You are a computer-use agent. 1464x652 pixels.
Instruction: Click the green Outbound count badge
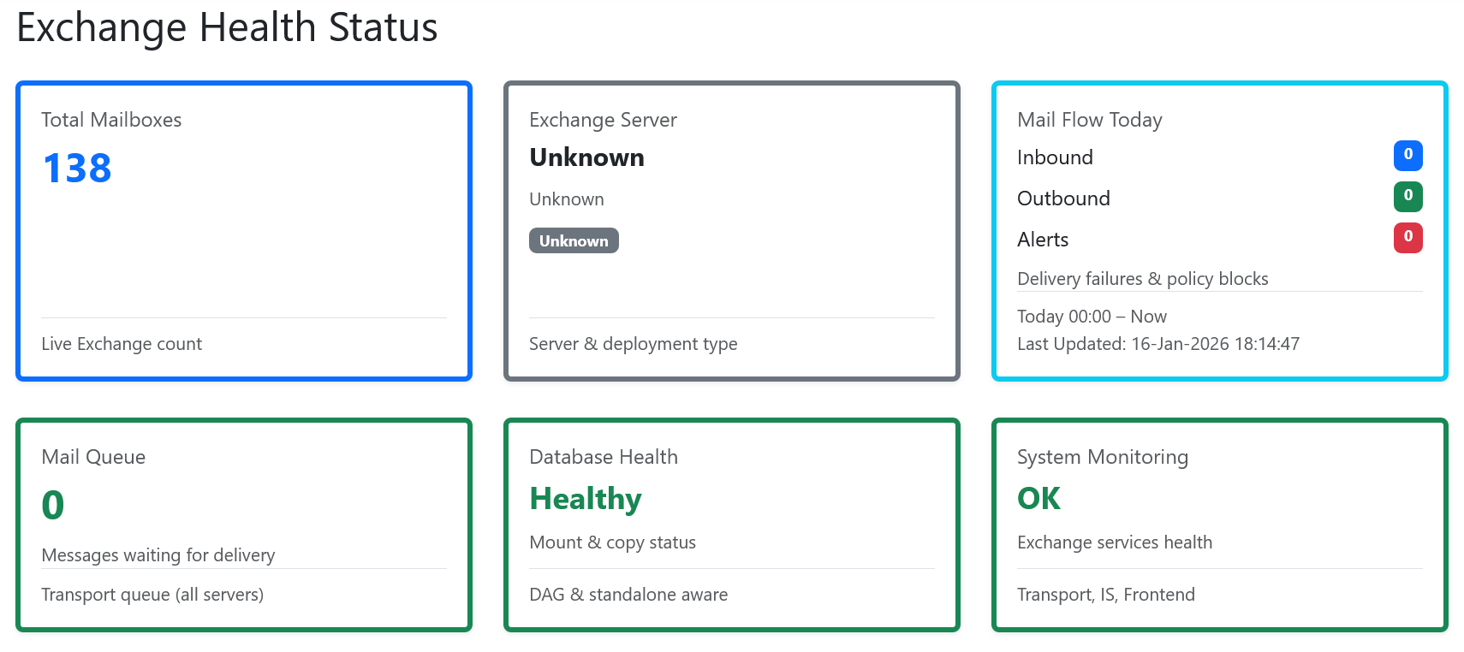click(1407, 196)
